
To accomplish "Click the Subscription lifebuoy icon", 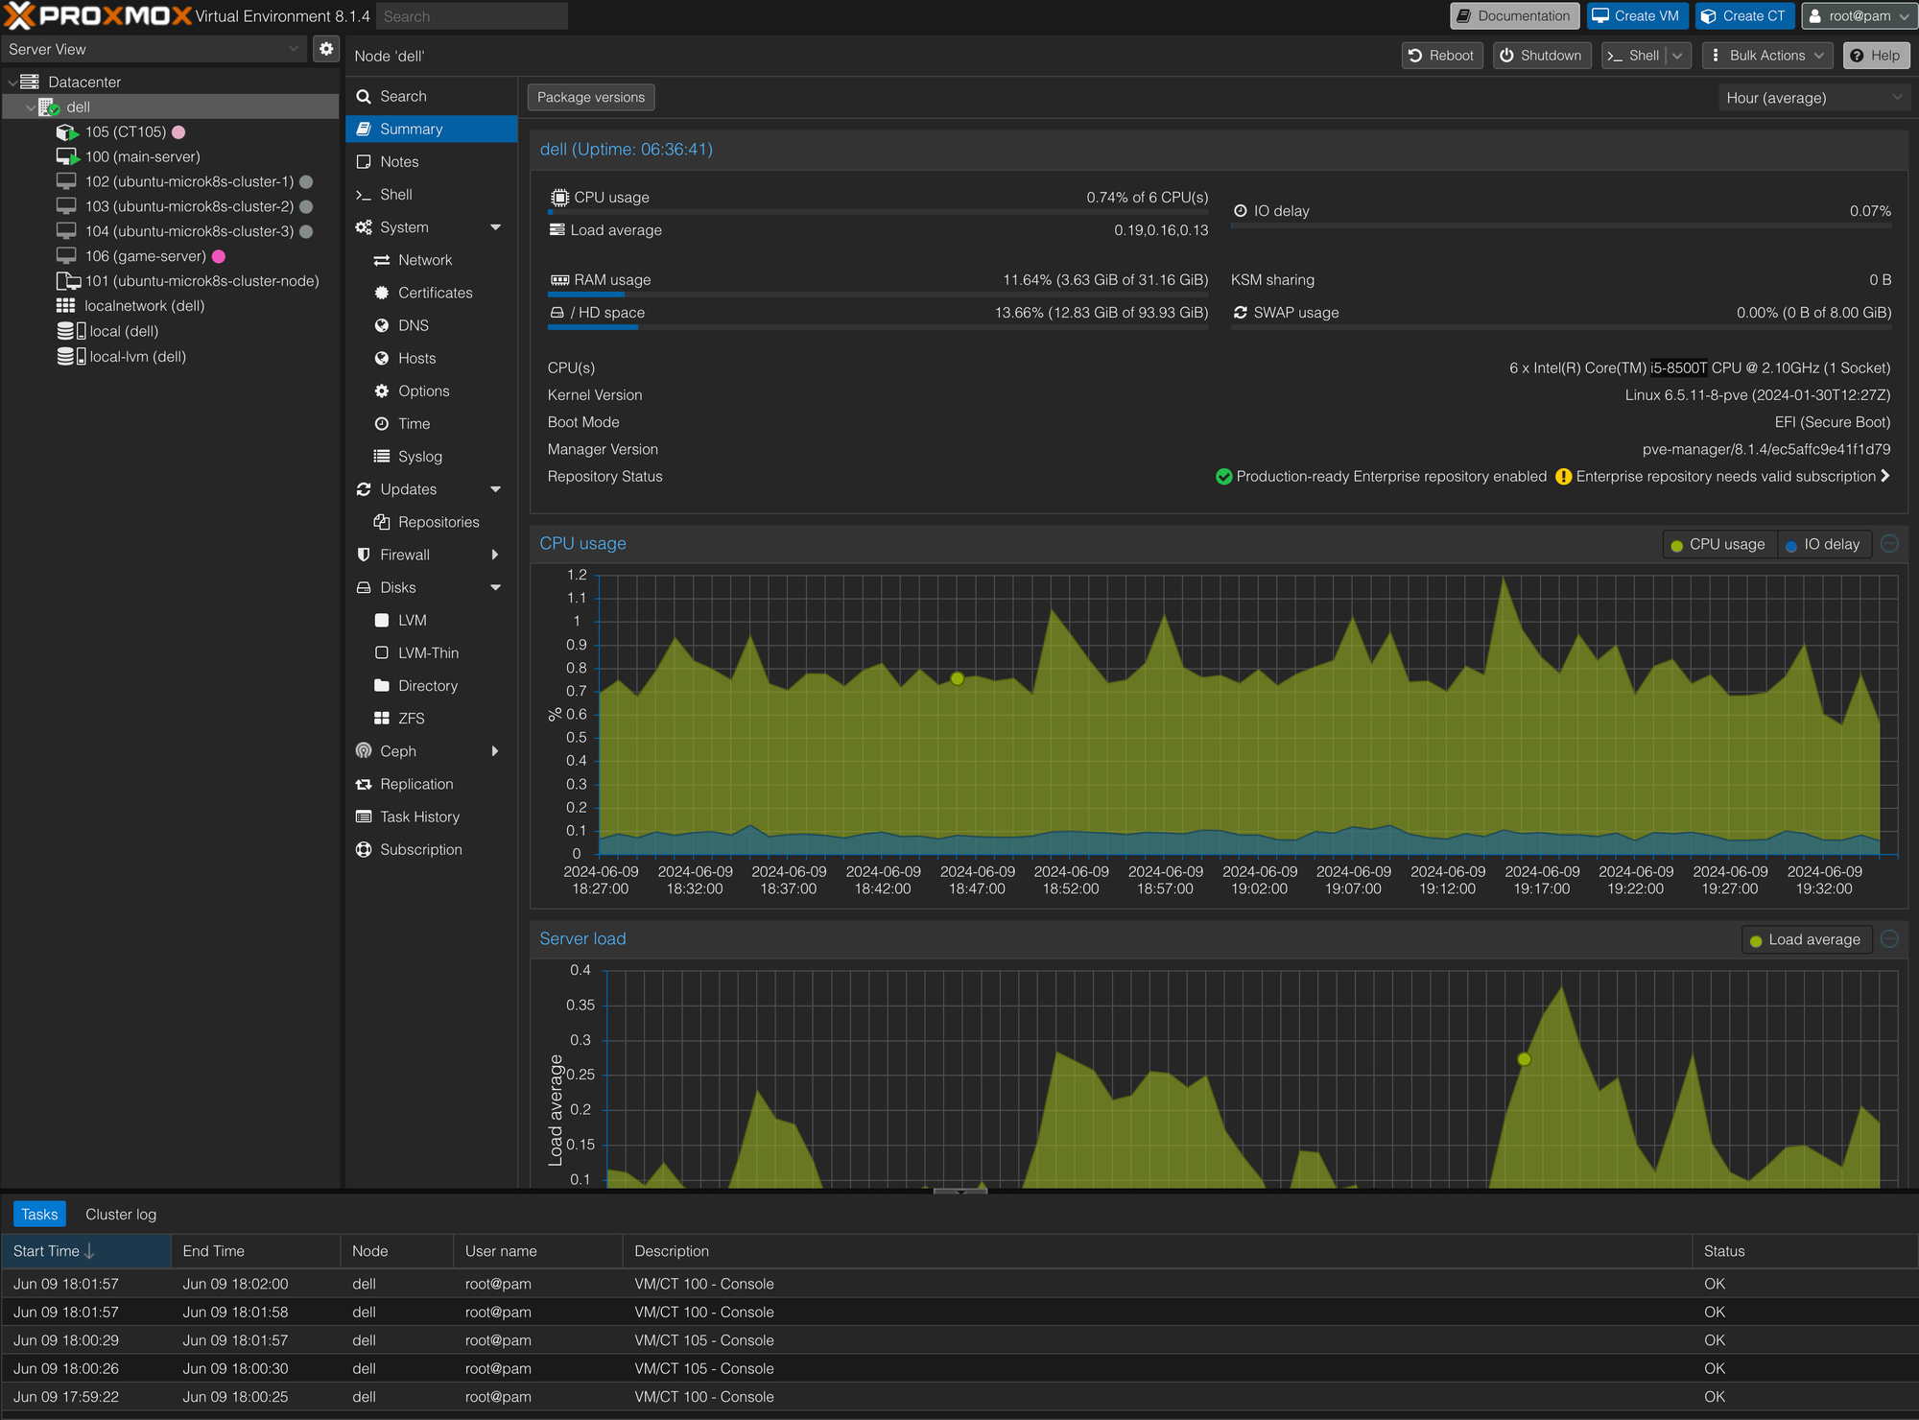I will (364, 850).
